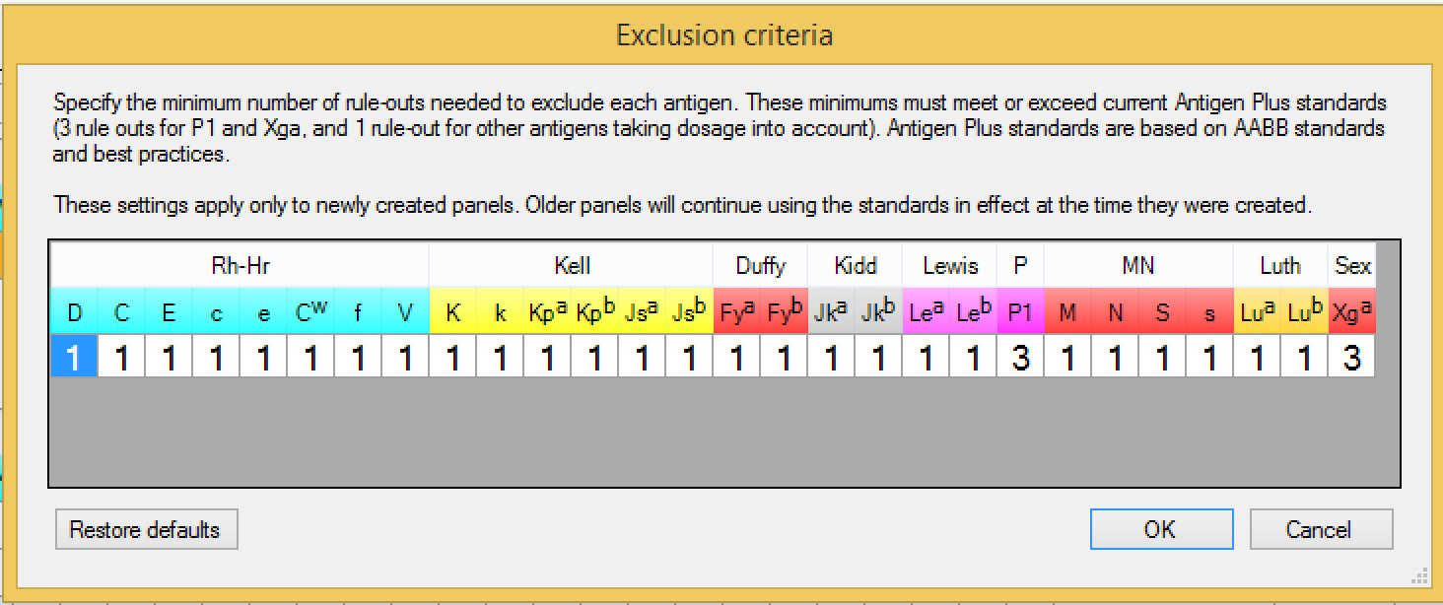
Task: Select the magenta P1 header cell
Action: 1019,310
